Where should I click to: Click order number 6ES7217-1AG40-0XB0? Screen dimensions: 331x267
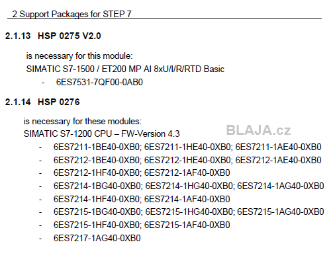tap(97, 238)
